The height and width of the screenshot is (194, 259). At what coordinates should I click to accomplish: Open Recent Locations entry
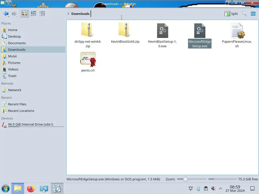click(33, 111)
